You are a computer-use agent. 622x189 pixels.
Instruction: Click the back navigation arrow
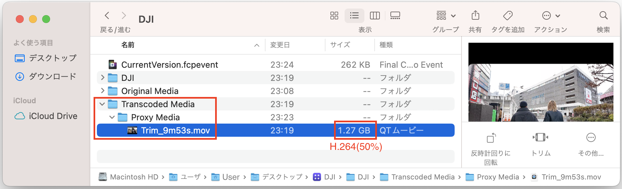pos(107,15)
